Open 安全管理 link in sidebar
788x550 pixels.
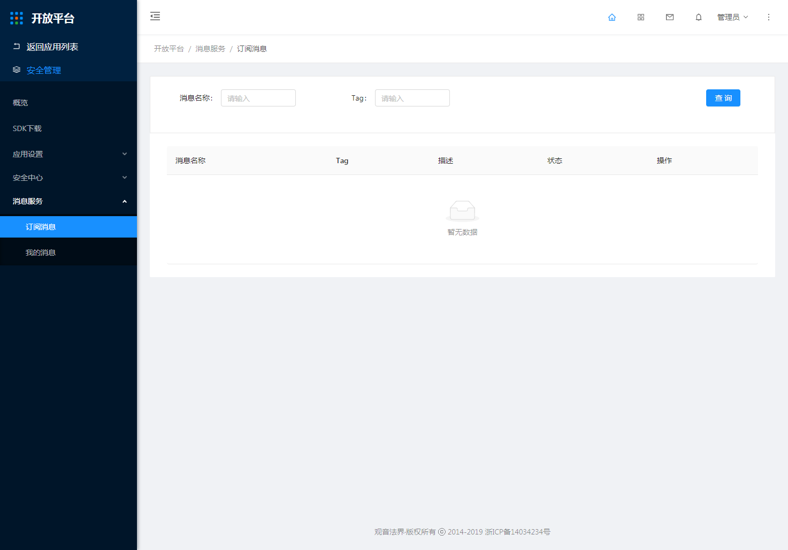[44, 70]
